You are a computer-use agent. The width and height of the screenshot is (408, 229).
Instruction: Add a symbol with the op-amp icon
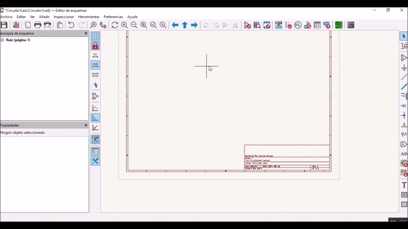(x=404, y=58)
